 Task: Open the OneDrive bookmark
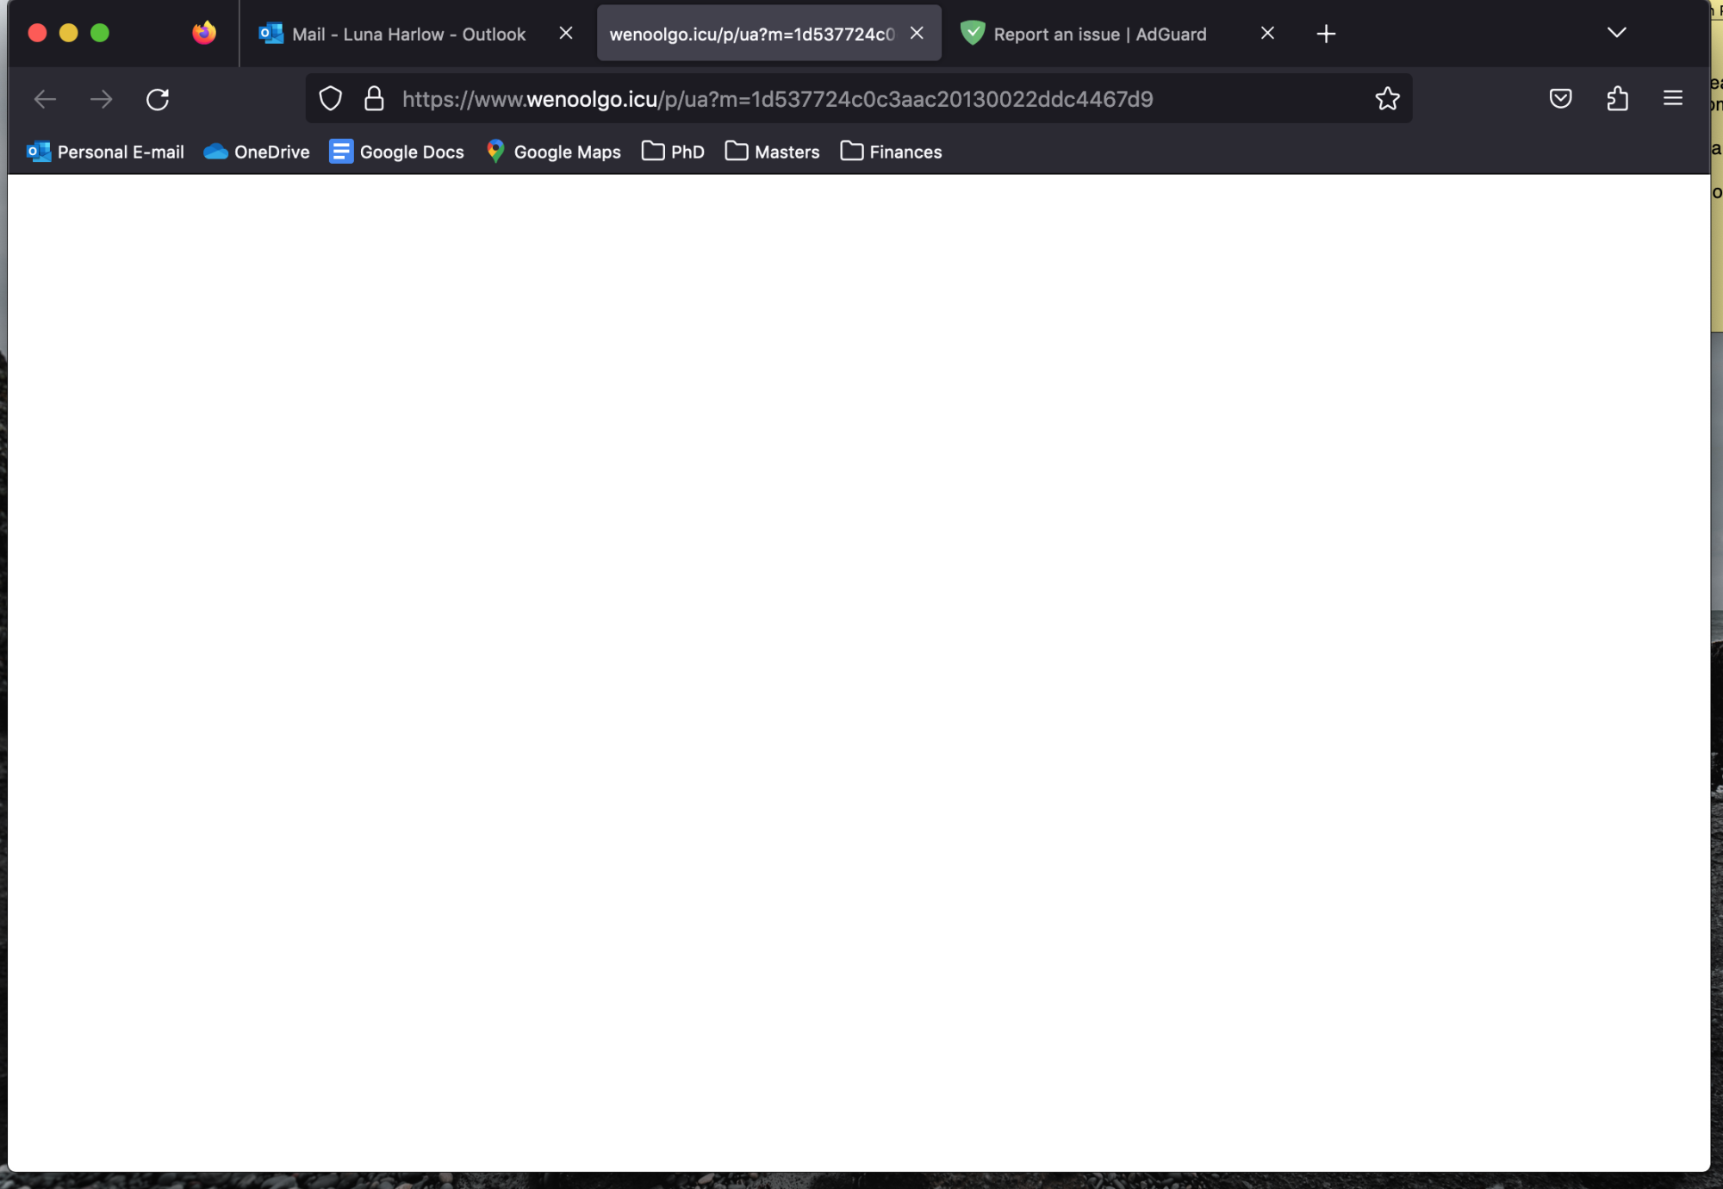[x=257, y=153]
